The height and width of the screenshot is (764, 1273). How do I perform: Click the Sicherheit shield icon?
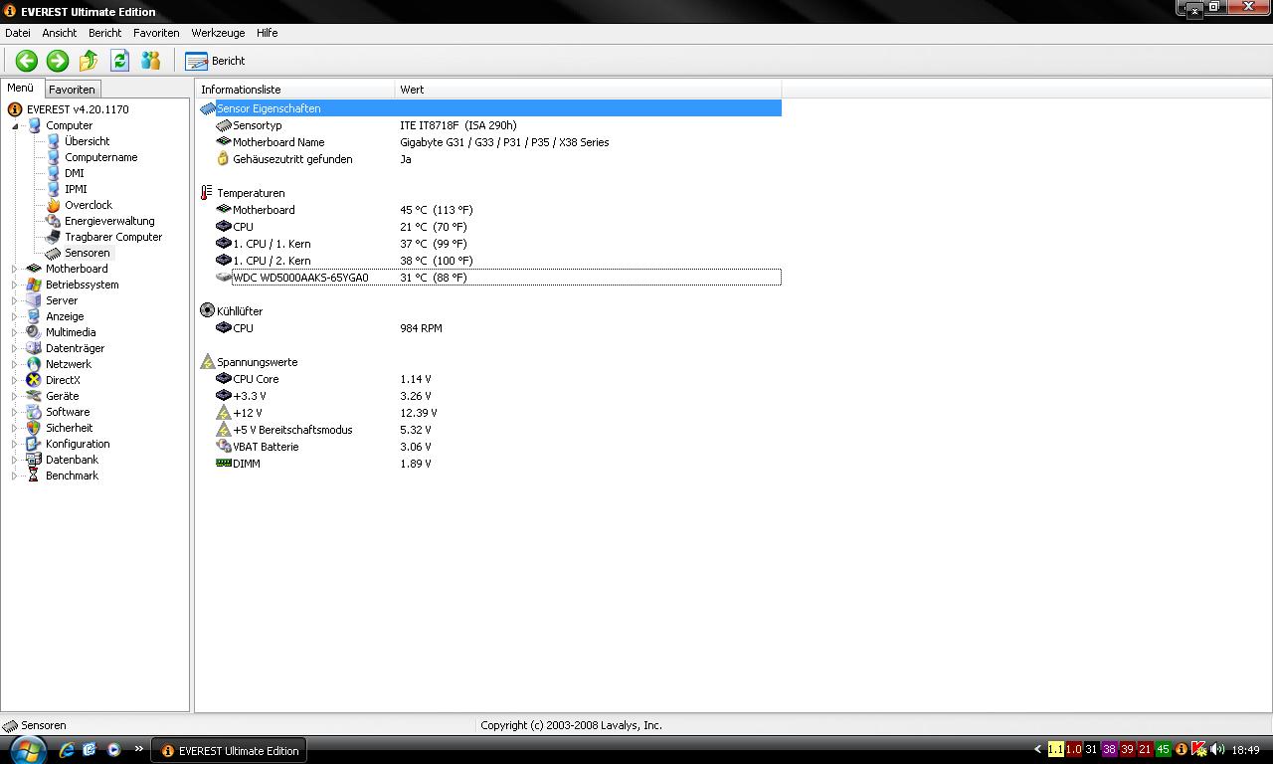coord(34,428)
